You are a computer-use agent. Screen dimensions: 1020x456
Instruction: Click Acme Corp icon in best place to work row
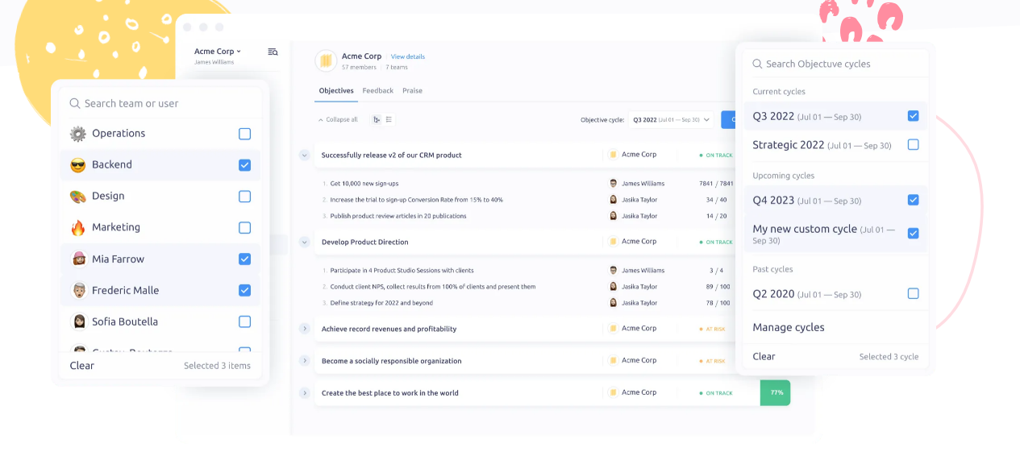[614, 392]
